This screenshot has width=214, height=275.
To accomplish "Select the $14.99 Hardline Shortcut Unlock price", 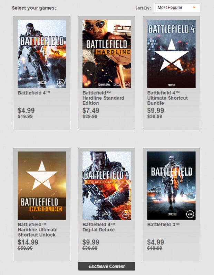I will coord(28,242).
